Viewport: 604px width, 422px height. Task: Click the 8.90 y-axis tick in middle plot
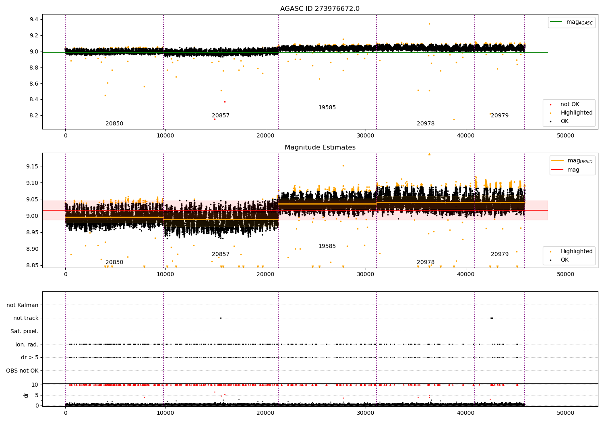(x=33, y=249)
